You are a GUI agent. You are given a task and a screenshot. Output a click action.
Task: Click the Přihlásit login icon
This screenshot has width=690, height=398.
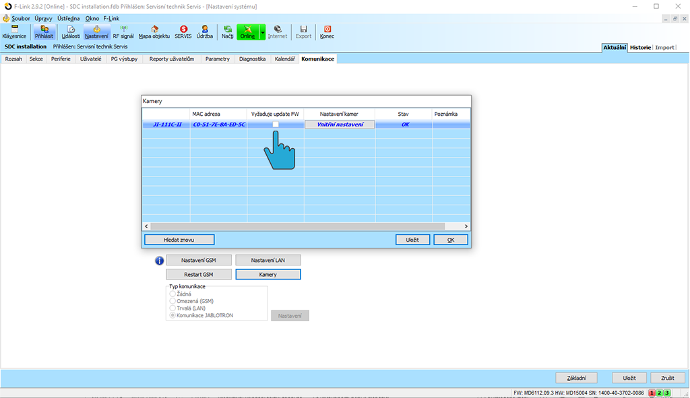(44, 32)
